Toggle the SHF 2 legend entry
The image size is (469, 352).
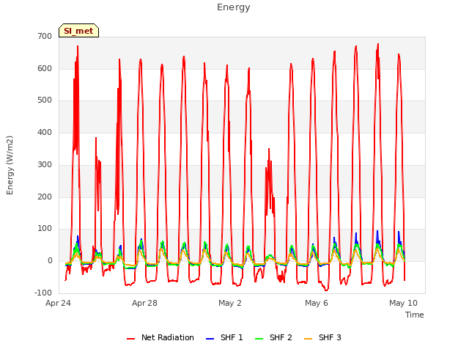[273, 337]
